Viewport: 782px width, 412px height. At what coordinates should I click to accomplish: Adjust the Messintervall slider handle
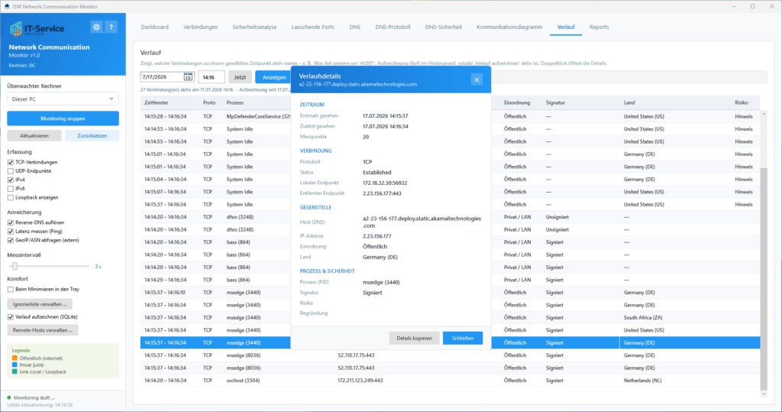tap(15, 266)
